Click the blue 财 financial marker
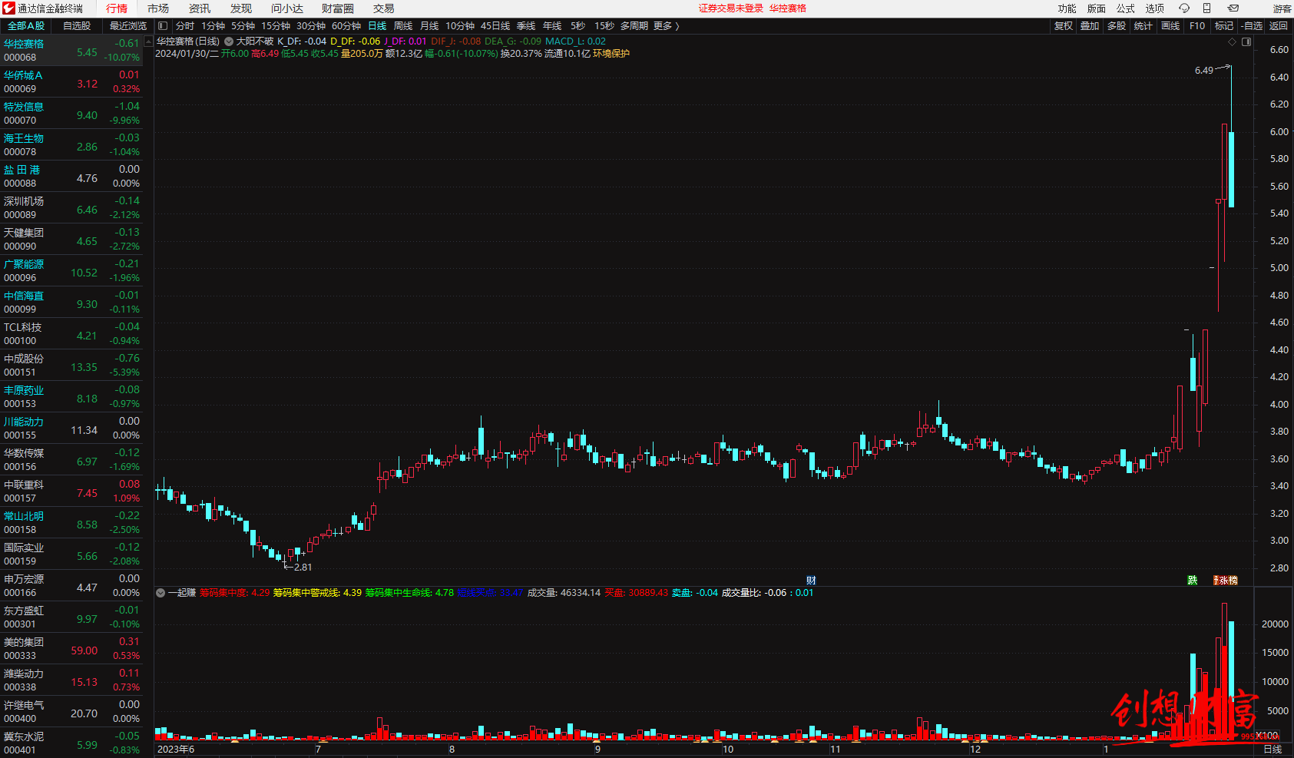This screenshot has height=758, width=1294. (x=811, y=580)
